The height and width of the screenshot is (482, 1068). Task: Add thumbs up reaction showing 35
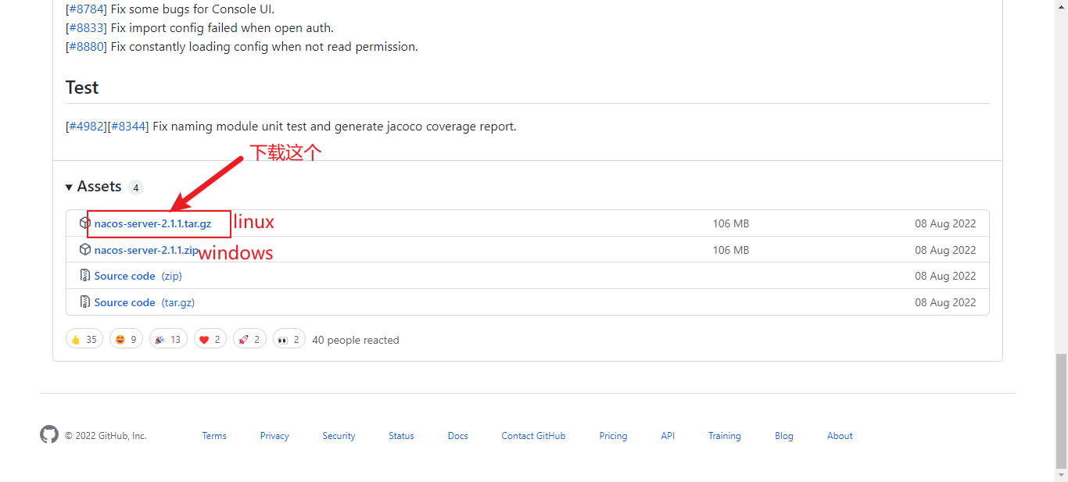click(x=84, y=339)
